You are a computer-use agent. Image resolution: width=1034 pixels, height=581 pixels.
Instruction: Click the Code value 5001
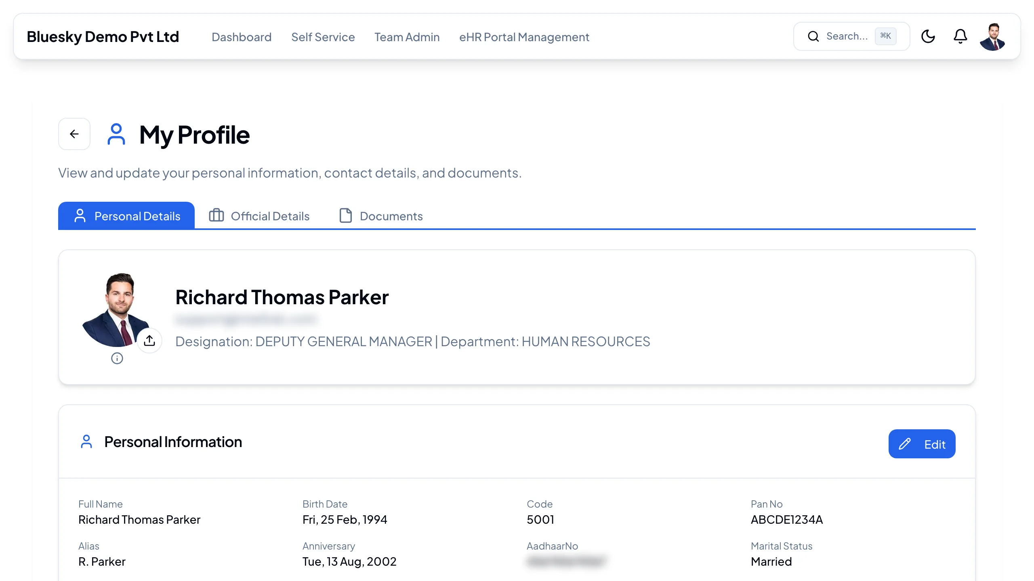pos(540,520)
